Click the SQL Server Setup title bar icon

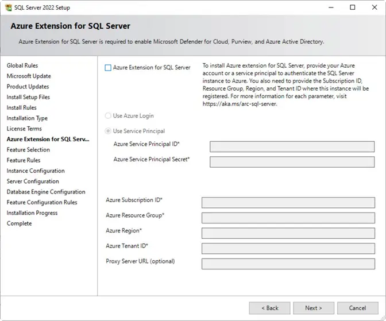pyautogui.click(x=8, y=7)
